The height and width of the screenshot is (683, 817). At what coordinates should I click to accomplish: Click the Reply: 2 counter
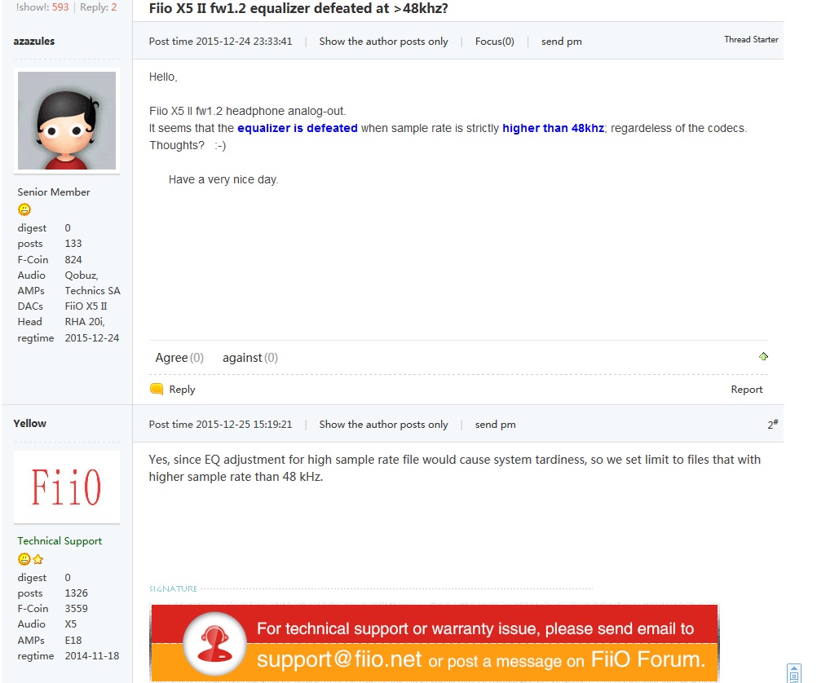[98, 7]
